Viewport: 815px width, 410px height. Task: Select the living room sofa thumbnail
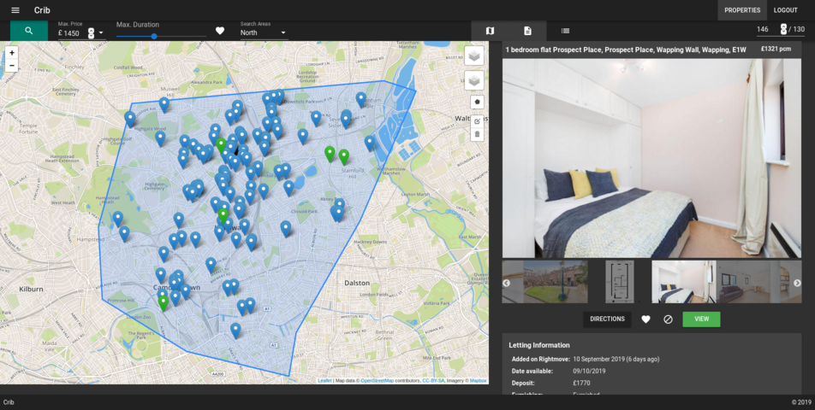click(747, 282)
